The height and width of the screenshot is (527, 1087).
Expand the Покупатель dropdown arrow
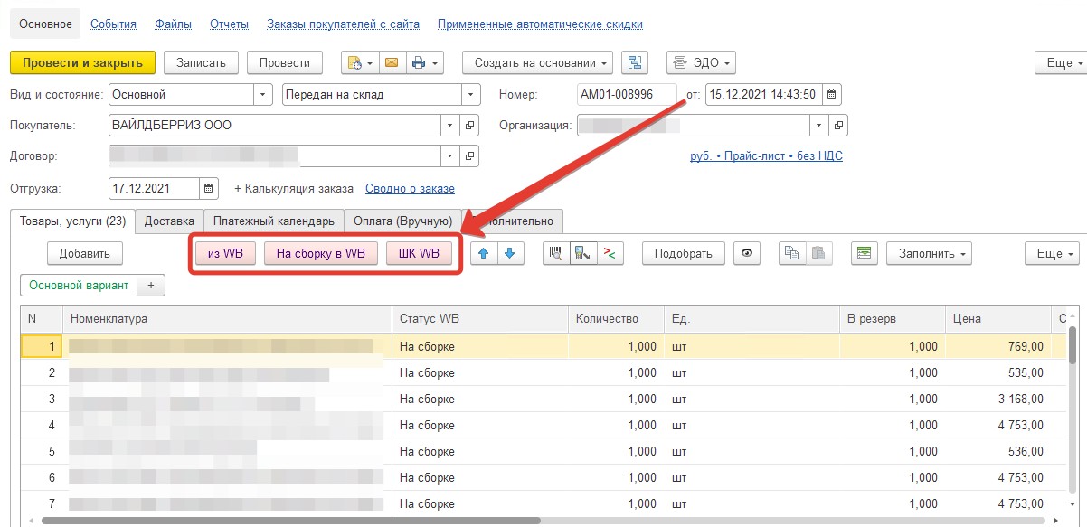[450, 125]
